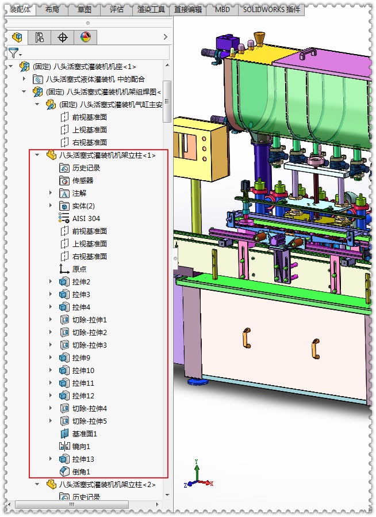Open the DimXpertManager crosshair tab
The width and height of the screenshot is (376, 517).
coord(63,37)
